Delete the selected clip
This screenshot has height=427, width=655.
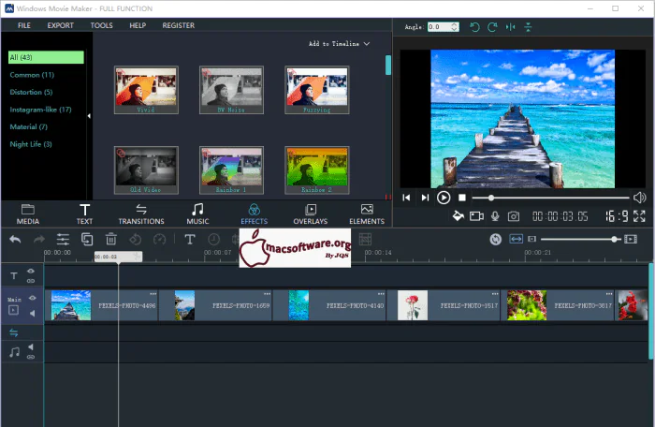pos(111,239)
